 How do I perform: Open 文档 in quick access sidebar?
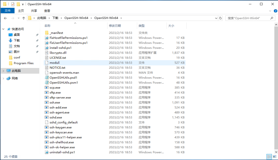[x=17, y=46]
